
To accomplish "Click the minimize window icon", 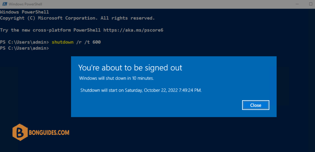I will click(297, 4).
